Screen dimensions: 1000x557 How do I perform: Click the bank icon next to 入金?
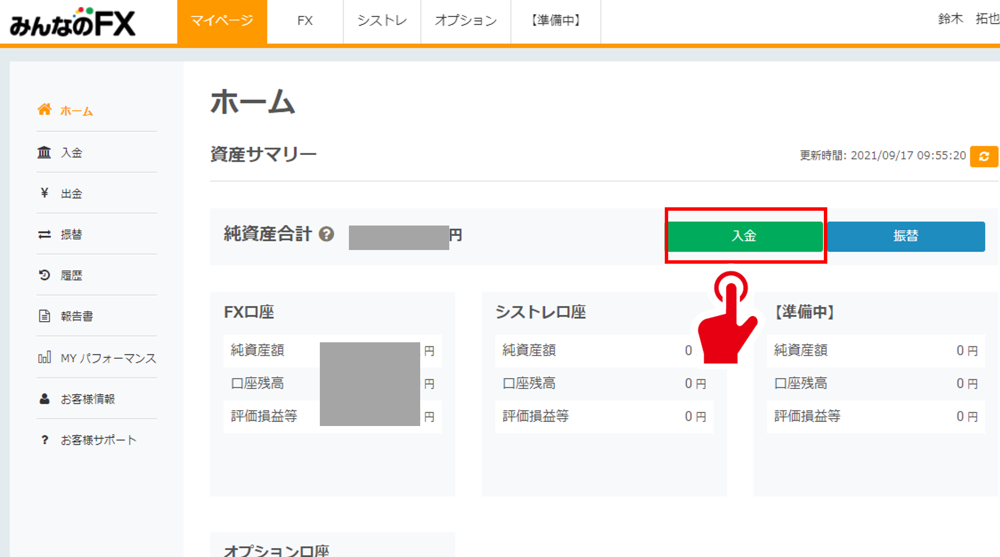click(45, 152)
